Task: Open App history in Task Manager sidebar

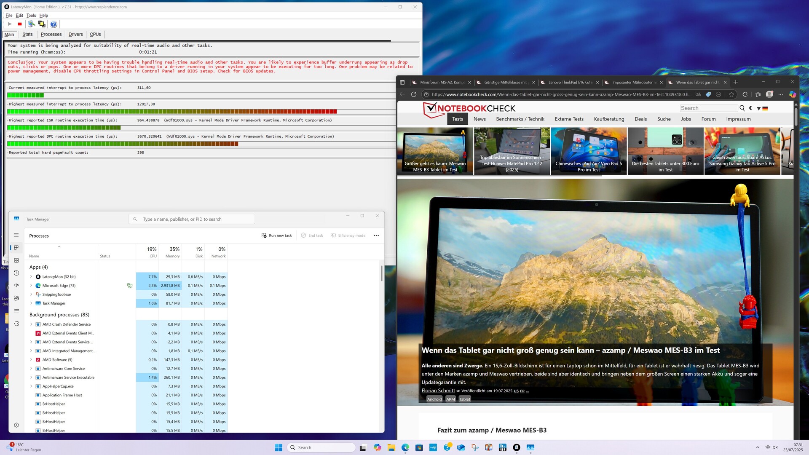Action: [x=16, y=273]
